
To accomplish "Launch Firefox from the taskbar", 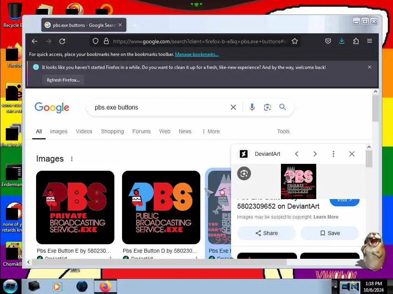I will (106, 286).
